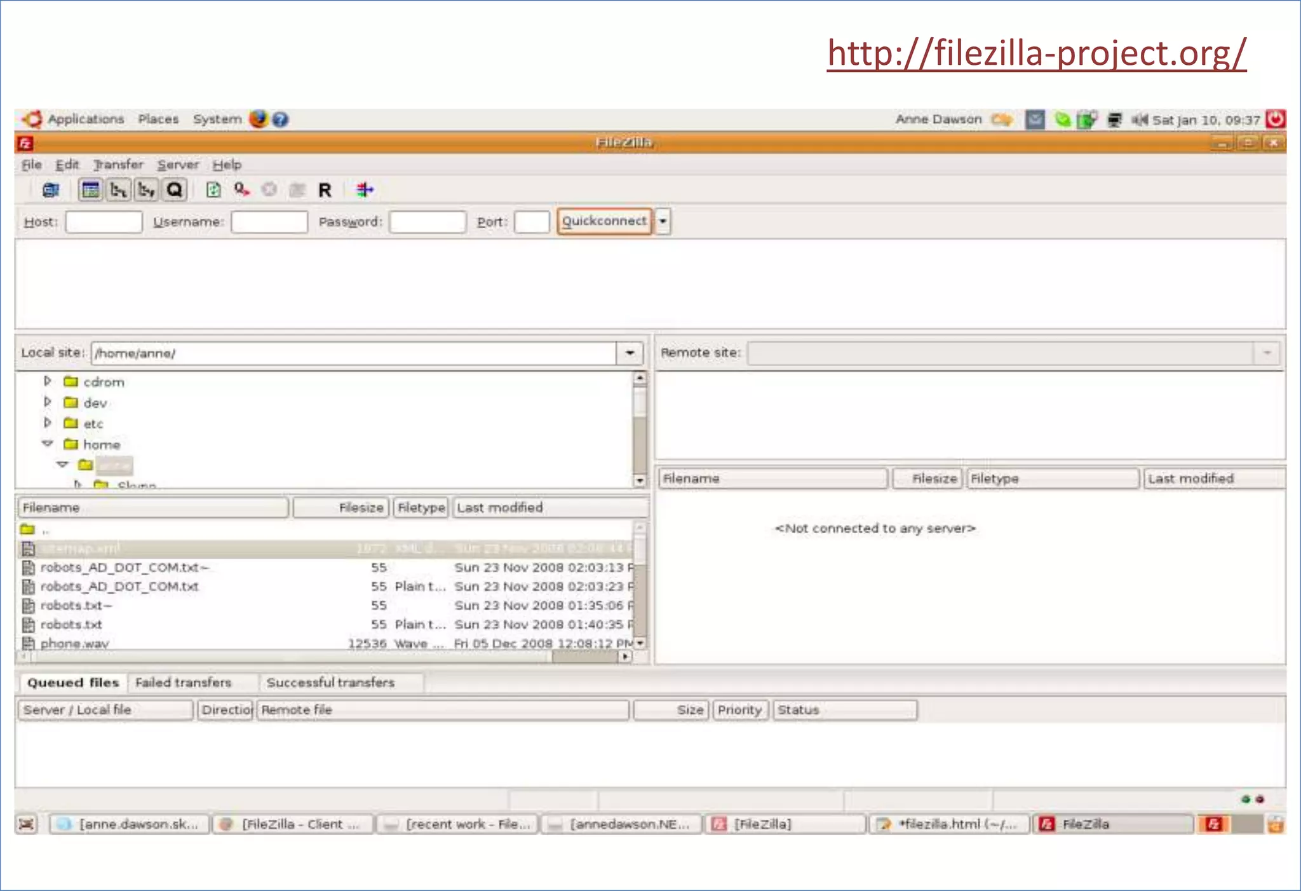1301x891 pixels.
Task: Click the directory comparison colored-arrows icon
Action: (x=365, y=190)
